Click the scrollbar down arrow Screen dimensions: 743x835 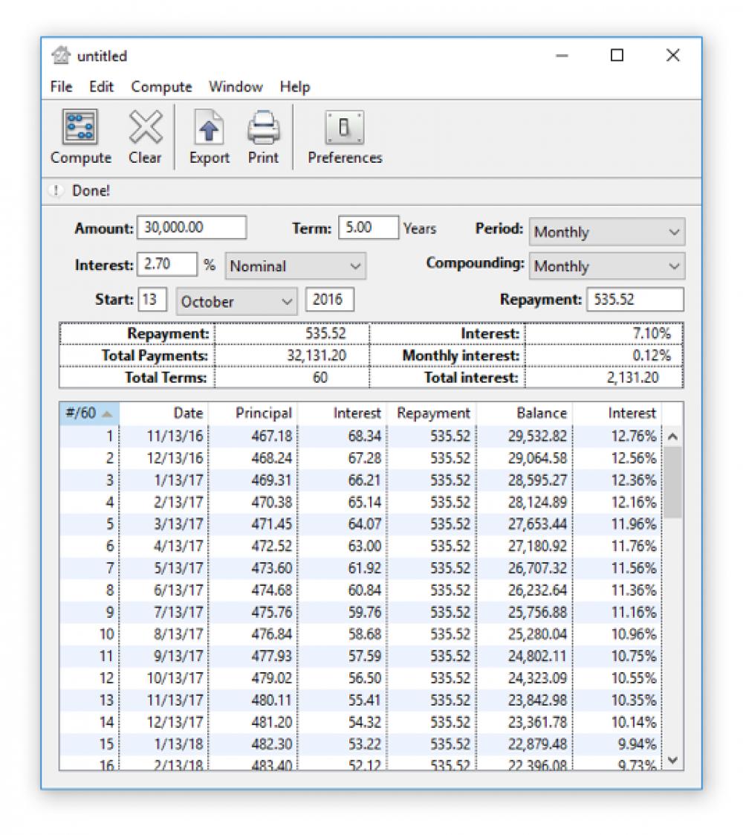click(672, 759)
